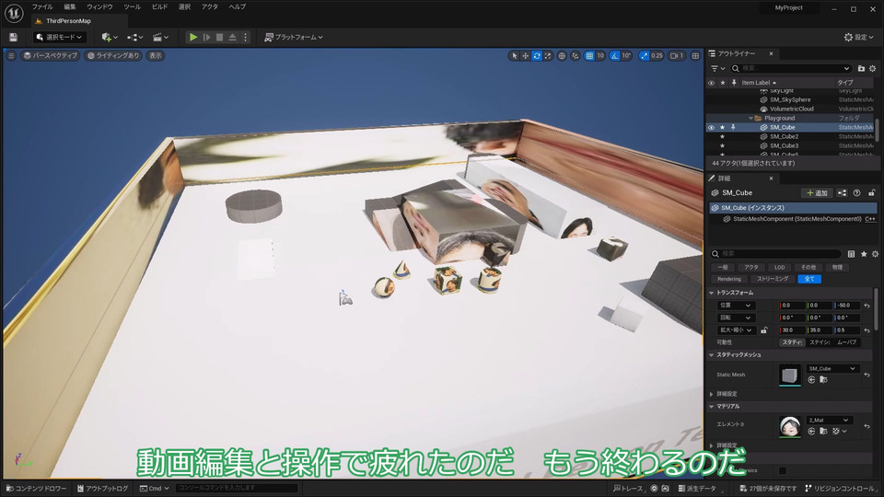Open Outliner settings gear

(x=873, y=68)
